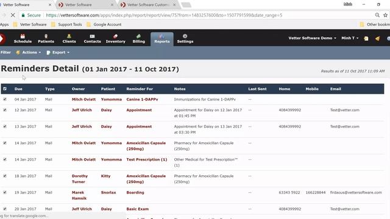Uncheck the 14 Jan Amoxicillan Capsule row
The height and width of the screenshot is (219, 390).
click(x=5, y=143)
